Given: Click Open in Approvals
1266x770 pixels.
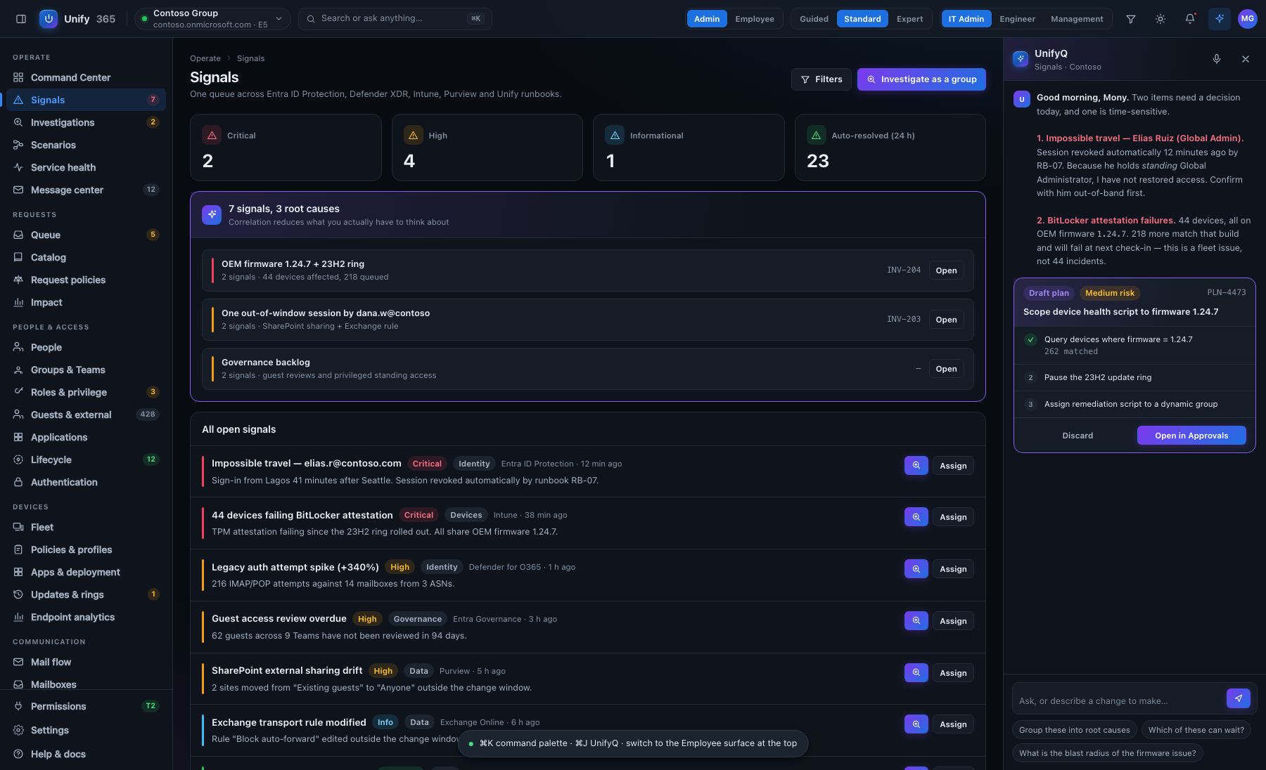Looking at the screenshot, I should point(1191,436).
